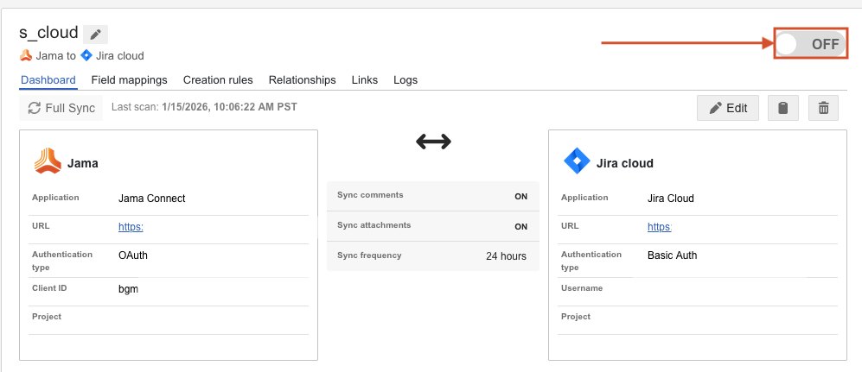Click the Jama logo in the left card
The width and height of the screenshot is (862, 372).
coord(48,161)
